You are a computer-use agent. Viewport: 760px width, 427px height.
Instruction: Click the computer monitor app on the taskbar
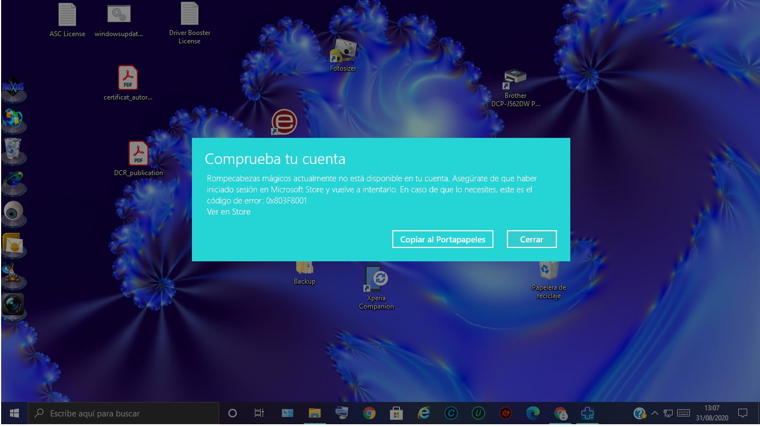click(342, 413)
